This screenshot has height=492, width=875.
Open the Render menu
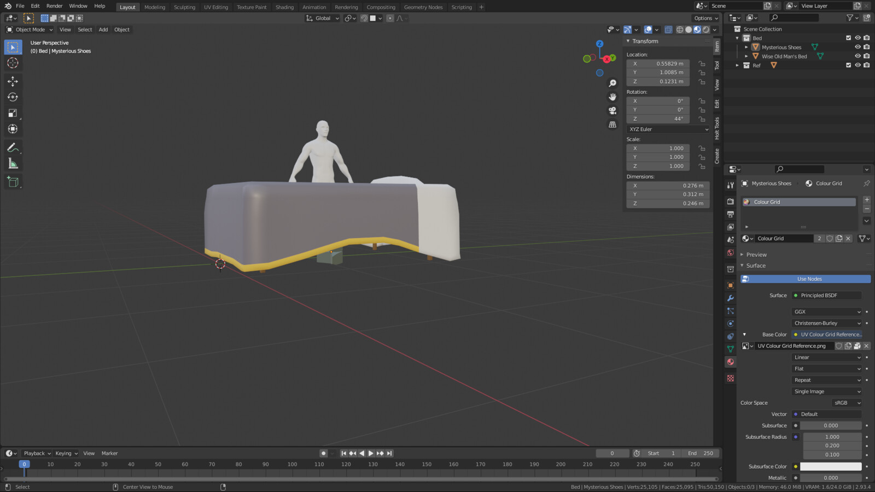pyautogui.click(x=54, y=6)
